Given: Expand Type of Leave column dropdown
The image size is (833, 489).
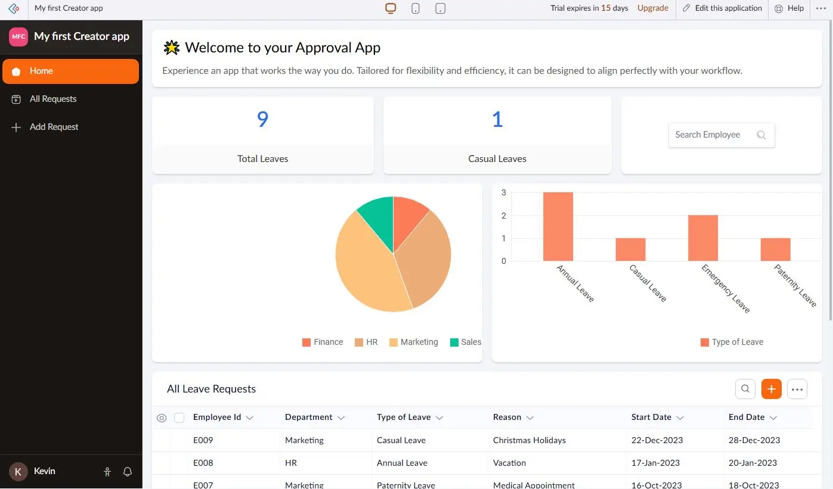Looking at the screenshot, I should pyautogui.click(x=439, y=418).
